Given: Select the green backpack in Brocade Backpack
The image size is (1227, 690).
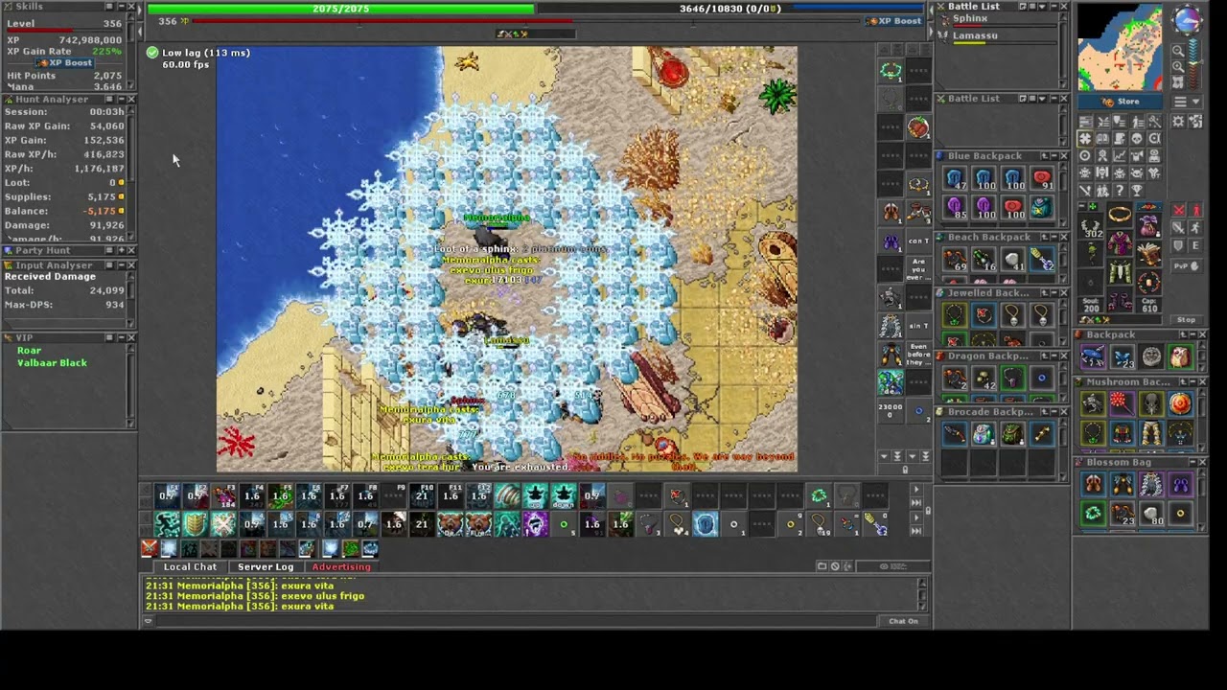Looking at the screenshot, I should click(1012, 435).
